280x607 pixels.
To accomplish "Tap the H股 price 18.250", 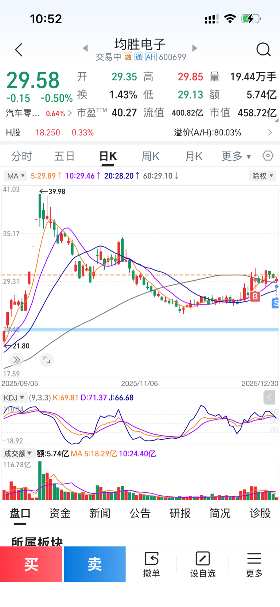I will tap(48, 132).
